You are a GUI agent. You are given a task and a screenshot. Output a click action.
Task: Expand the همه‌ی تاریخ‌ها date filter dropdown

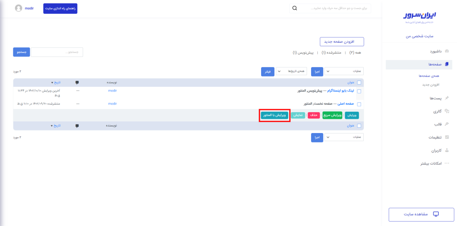pos(291,71)
